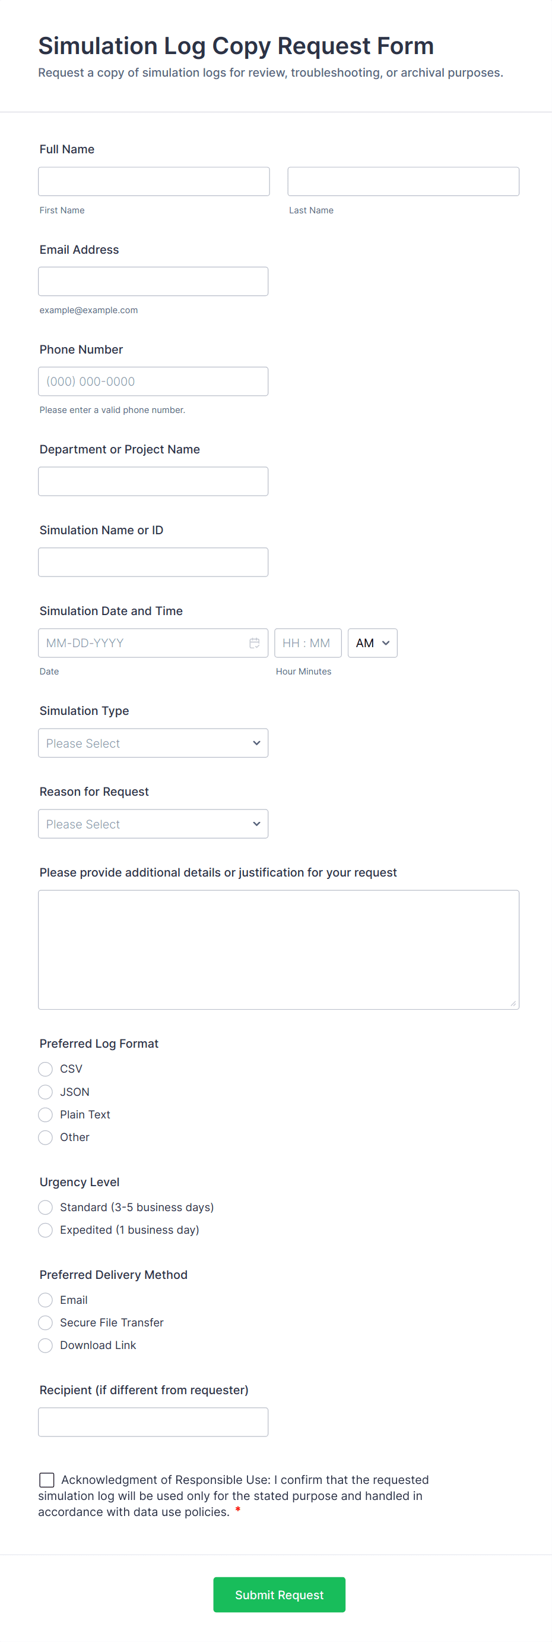Viewport: 552px width, 1642px height.
Task: Choose Email delivery method
Action: (45, 1300)
